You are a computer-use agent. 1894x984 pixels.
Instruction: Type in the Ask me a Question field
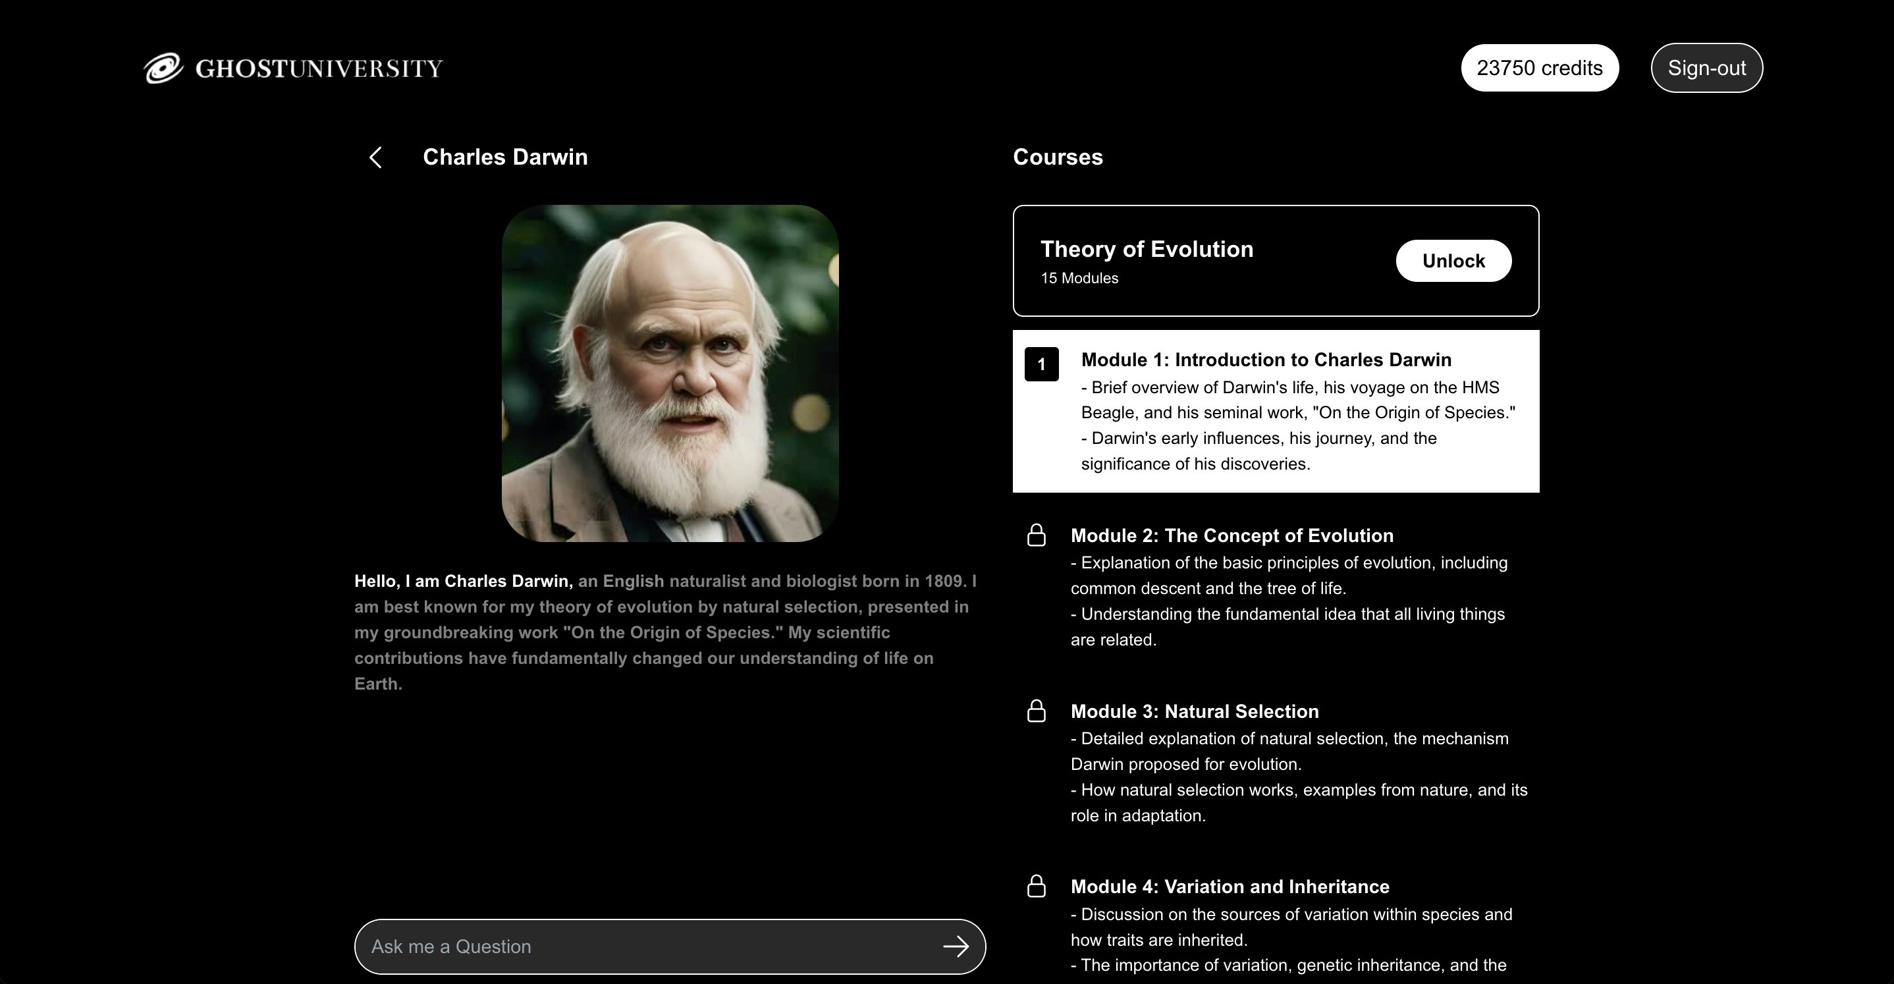pos(647,946)
